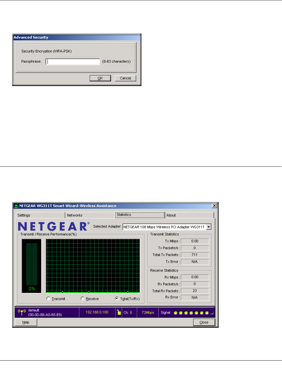Close the Smart Wizard window via X
Screen dimensions: 282x381
215,206
